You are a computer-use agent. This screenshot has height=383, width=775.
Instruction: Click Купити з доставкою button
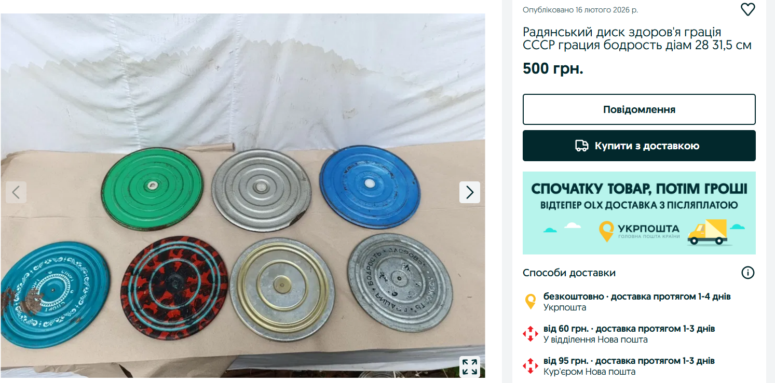[639, 146]
